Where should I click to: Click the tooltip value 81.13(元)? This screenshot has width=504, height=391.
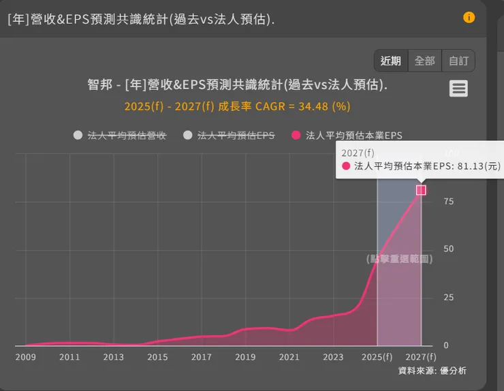479,166
